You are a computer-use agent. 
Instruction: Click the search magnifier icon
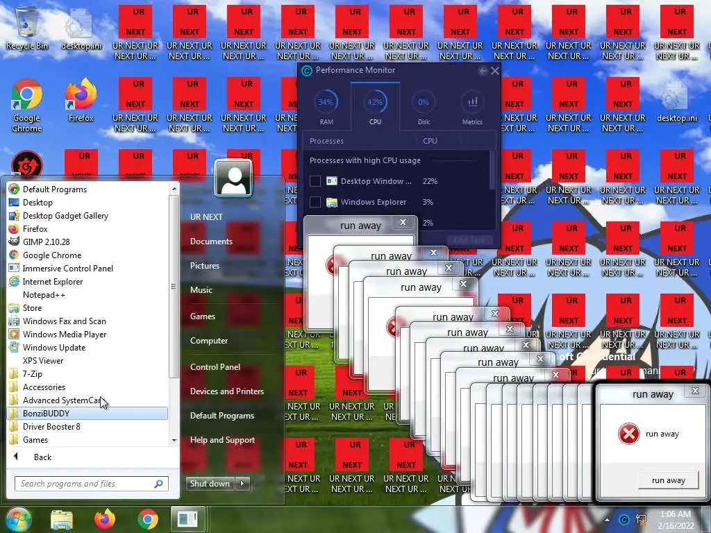(159, 484)
